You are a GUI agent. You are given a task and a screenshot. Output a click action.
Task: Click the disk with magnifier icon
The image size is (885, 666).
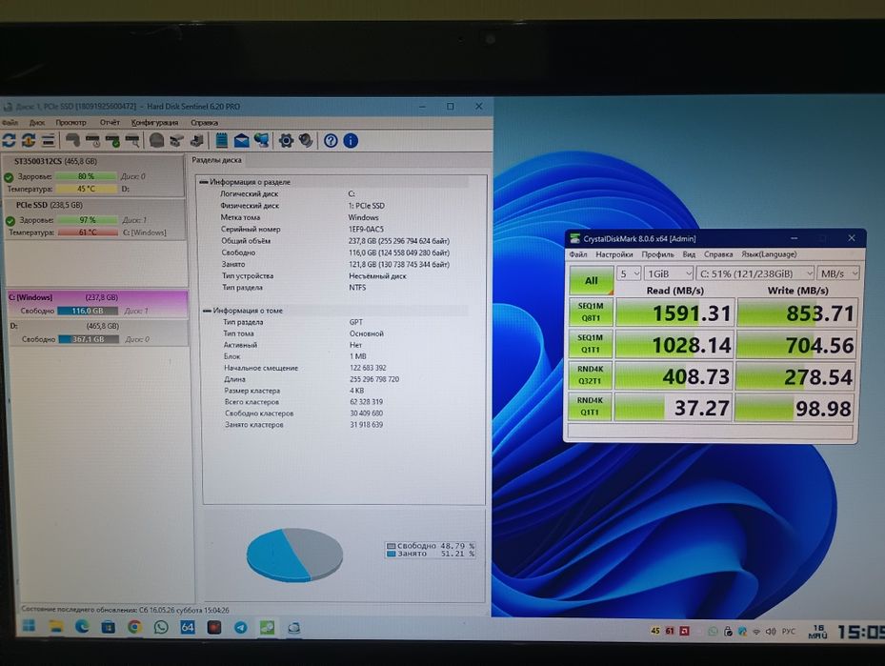pyautogui.click(x=132, y=141)
